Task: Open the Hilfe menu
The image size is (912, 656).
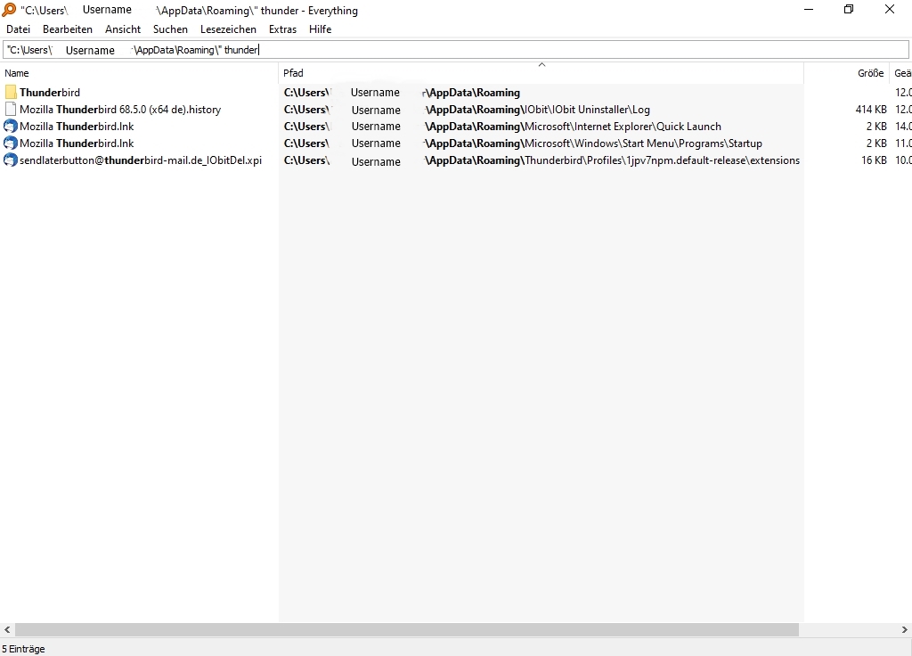Action: [x=320, y=29]
